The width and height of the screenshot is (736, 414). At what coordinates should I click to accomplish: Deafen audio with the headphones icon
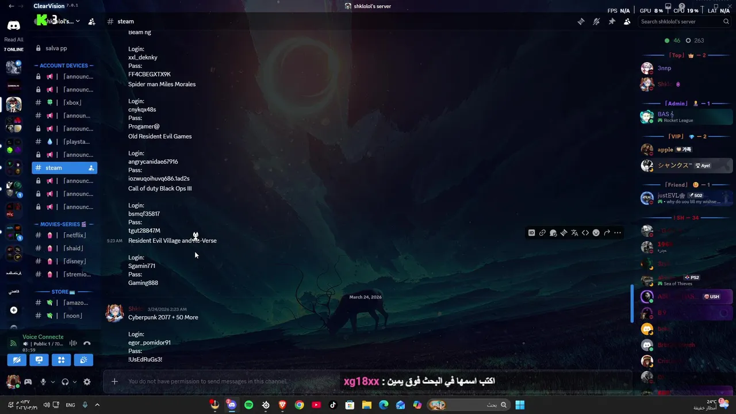click(65, 382)
